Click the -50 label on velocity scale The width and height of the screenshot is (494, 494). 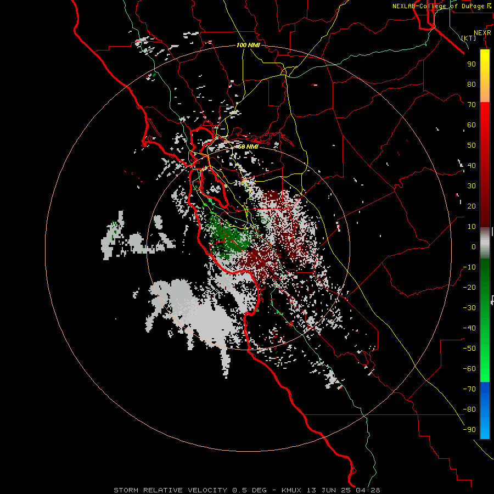coord(469,349)
